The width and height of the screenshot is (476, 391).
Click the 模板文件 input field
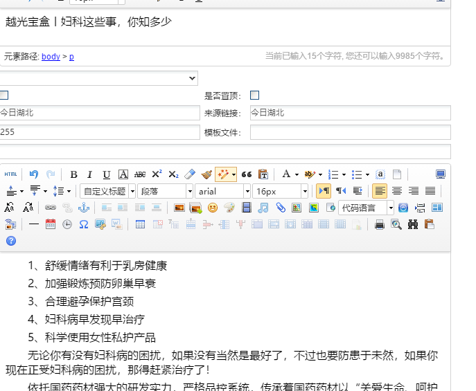(350, 132)
